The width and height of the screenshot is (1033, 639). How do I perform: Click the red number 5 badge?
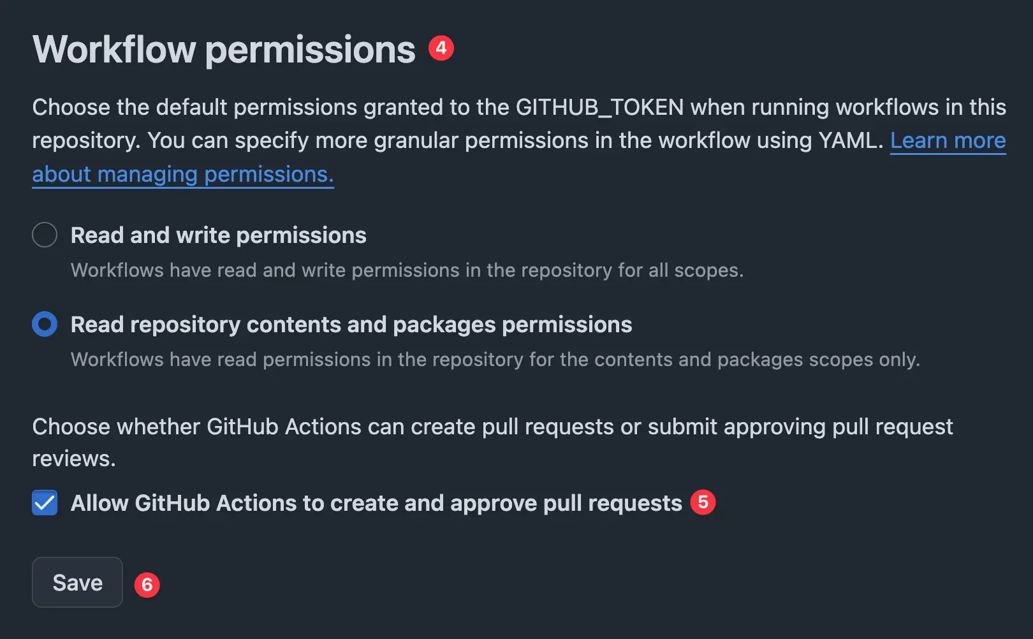click(x=703, y=503)
